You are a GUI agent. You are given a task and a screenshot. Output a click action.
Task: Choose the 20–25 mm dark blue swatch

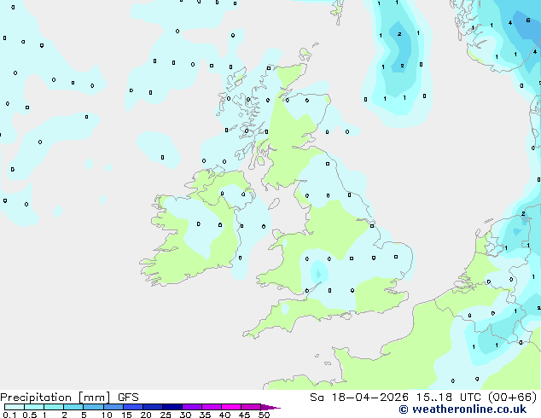pyautogui.click(x=153, y=407)
